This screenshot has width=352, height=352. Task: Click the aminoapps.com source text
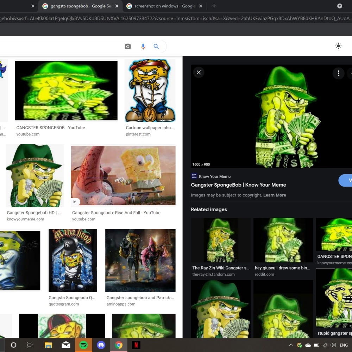[121, 304]
